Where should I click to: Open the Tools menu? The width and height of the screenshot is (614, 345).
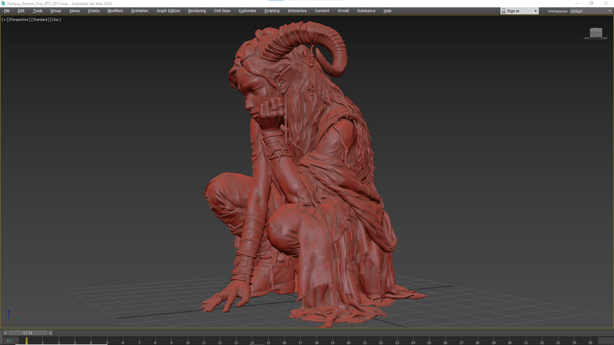click(37, 11)
